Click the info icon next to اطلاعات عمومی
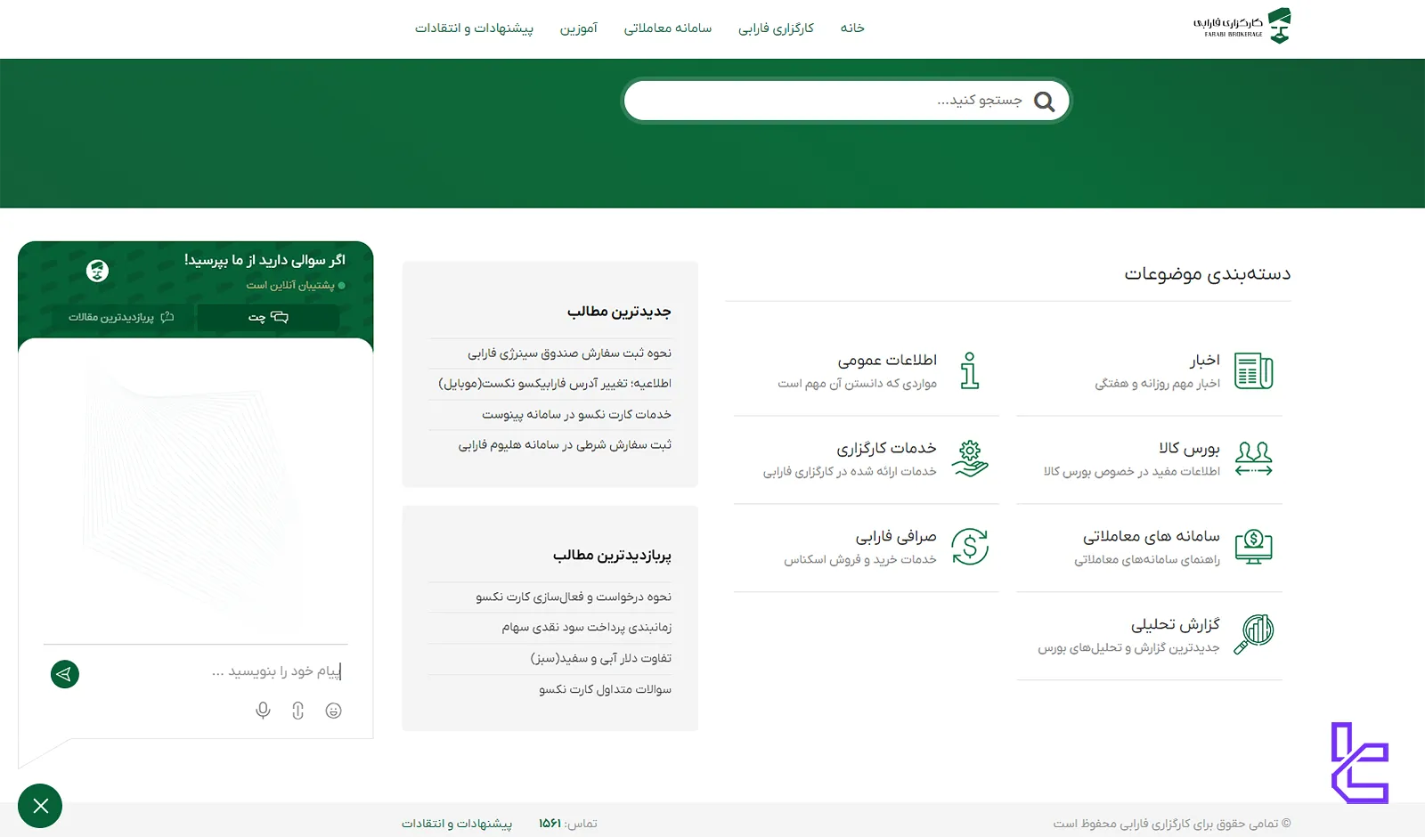1425x837 pixels. click(971, 371)
